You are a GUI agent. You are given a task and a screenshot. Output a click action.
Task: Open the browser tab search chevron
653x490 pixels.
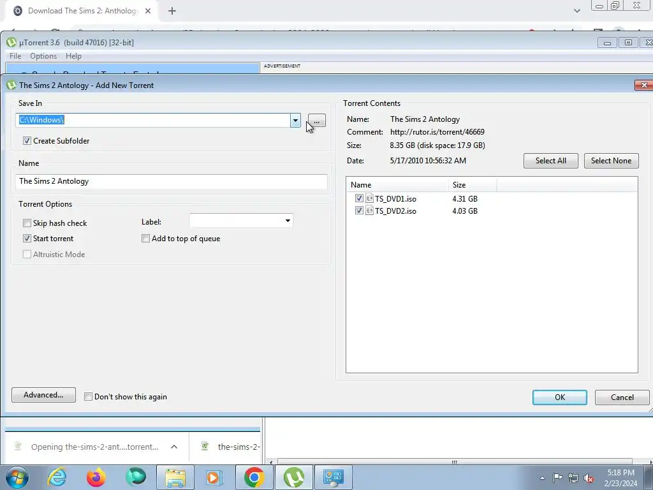point(576,11)
